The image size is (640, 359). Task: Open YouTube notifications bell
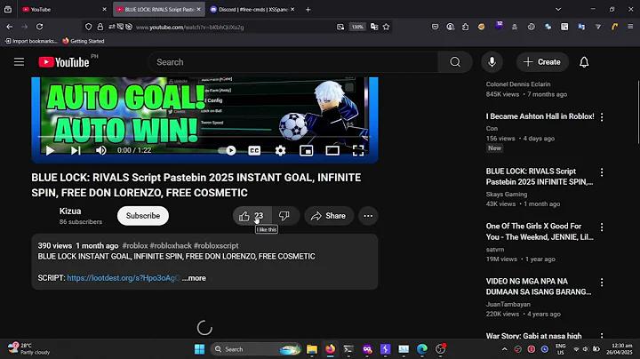pyautogui.click(x=584, y=62)
